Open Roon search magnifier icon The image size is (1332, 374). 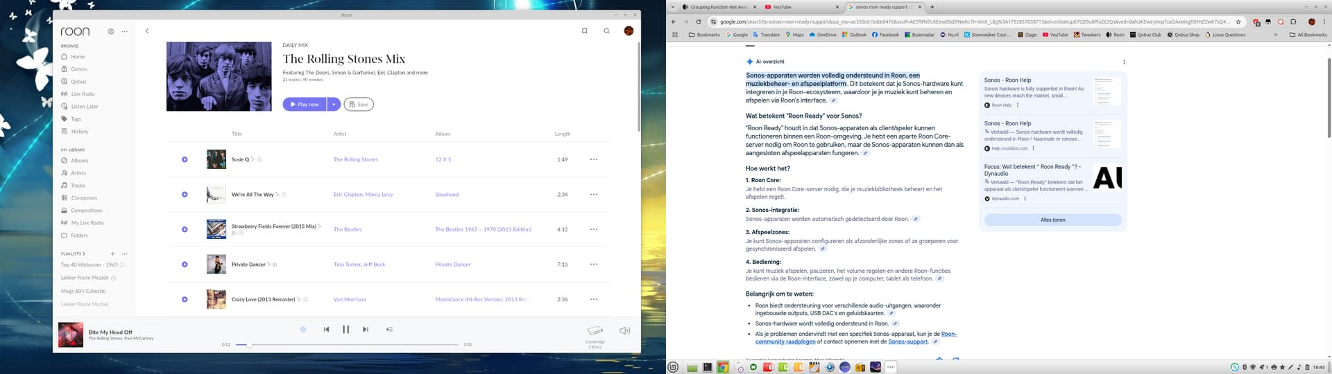(x=606, y=30)
